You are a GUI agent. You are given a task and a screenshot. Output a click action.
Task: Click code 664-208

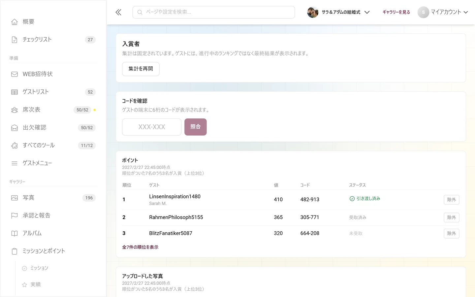(310, 233)
